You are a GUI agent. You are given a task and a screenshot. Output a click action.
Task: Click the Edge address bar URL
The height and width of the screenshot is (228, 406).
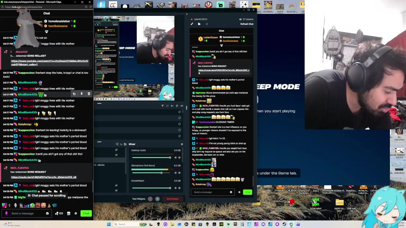23,7
